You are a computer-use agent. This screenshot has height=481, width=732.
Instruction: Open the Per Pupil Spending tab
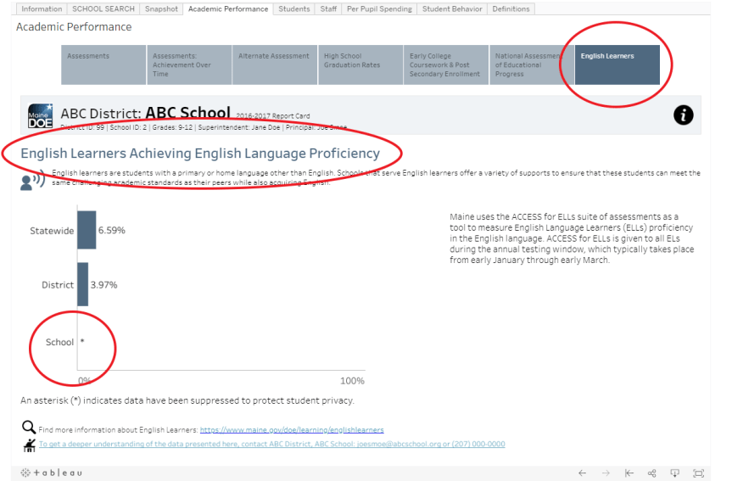tap(379, 9)
